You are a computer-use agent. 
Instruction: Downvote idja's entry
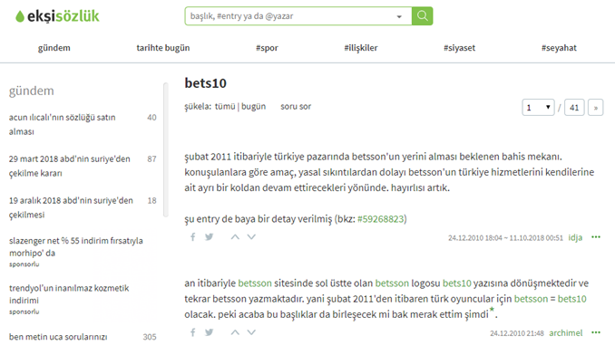point(251,237)
